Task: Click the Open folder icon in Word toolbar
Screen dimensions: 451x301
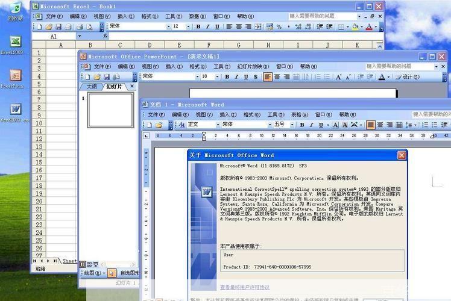Action: [159, 125]
